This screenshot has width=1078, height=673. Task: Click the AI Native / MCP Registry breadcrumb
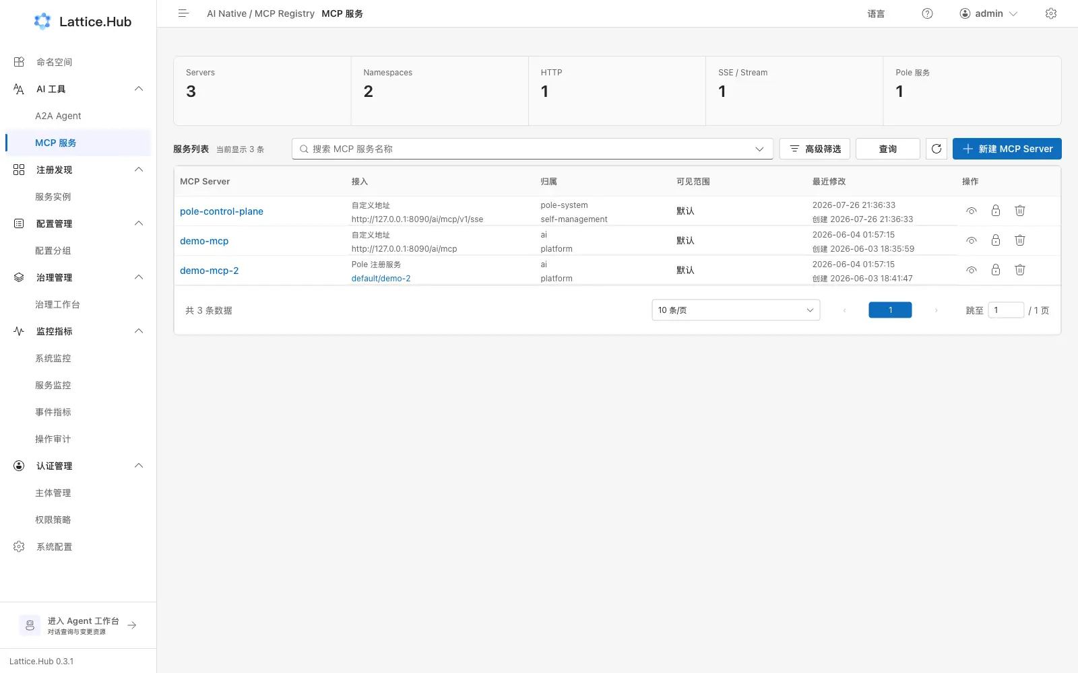click(x=261, y=13)
